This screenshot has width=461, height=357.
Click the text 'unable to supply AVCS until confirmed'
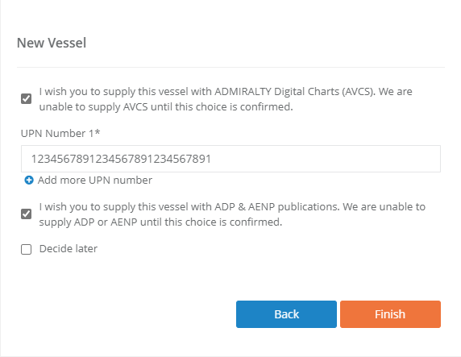pyautogui.click(x=166, y=106)
